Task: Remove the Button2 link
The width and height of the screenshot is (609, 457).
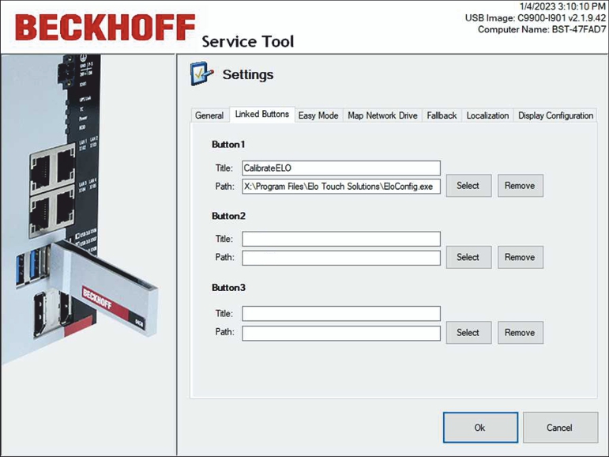Action: (x=520, y=257)
